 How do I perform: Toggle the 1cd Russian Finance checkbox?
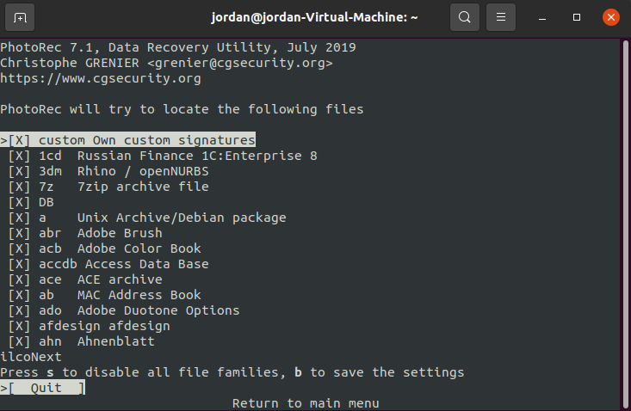(19, 156)
